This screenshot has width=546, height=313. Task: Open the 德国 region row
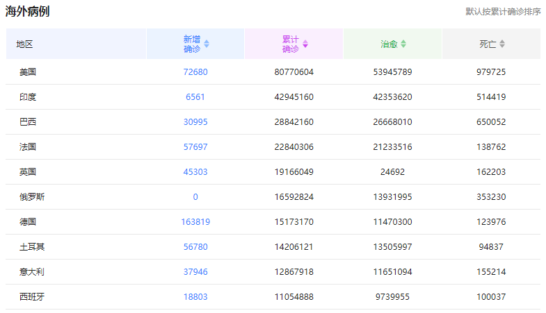tap(273, 222)
